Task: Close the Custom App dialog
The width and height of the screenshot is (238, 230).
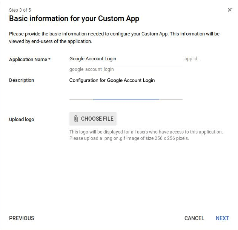Action: pos(229,10)
